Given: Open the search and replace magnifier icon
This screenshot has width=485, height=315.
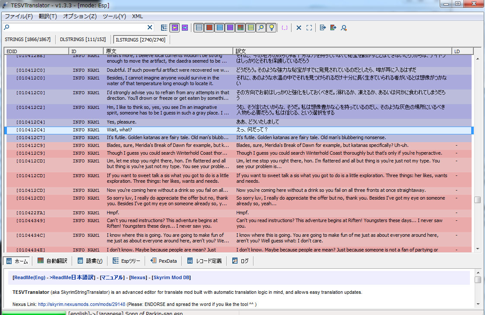Looking at the screenshot, I should (344, 28).
